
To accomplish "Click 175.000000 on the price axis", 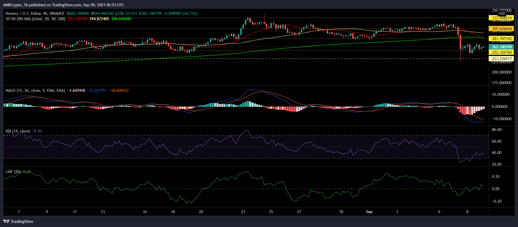I will coord(502,83).
